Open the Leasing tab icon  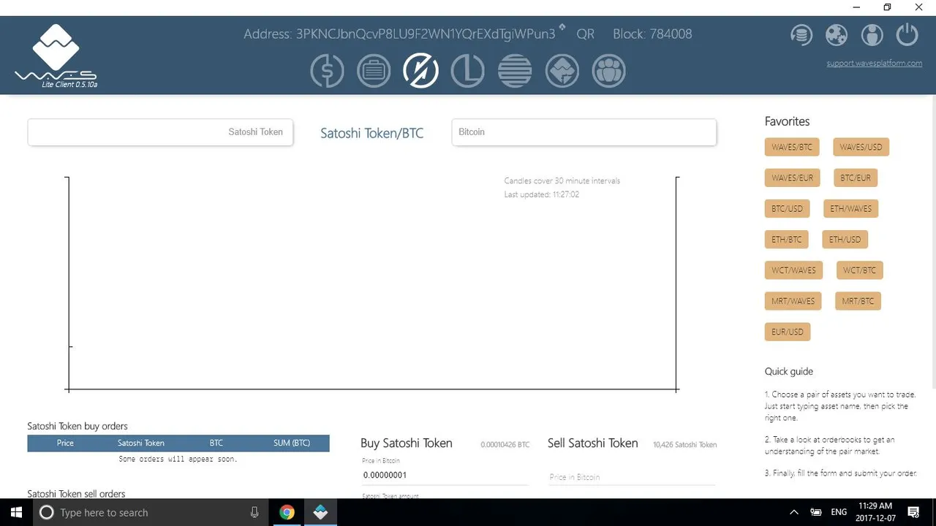pos(467,71)
